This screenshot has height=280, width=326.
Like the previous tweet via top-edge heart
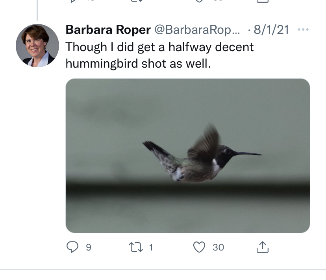(200, 1)
